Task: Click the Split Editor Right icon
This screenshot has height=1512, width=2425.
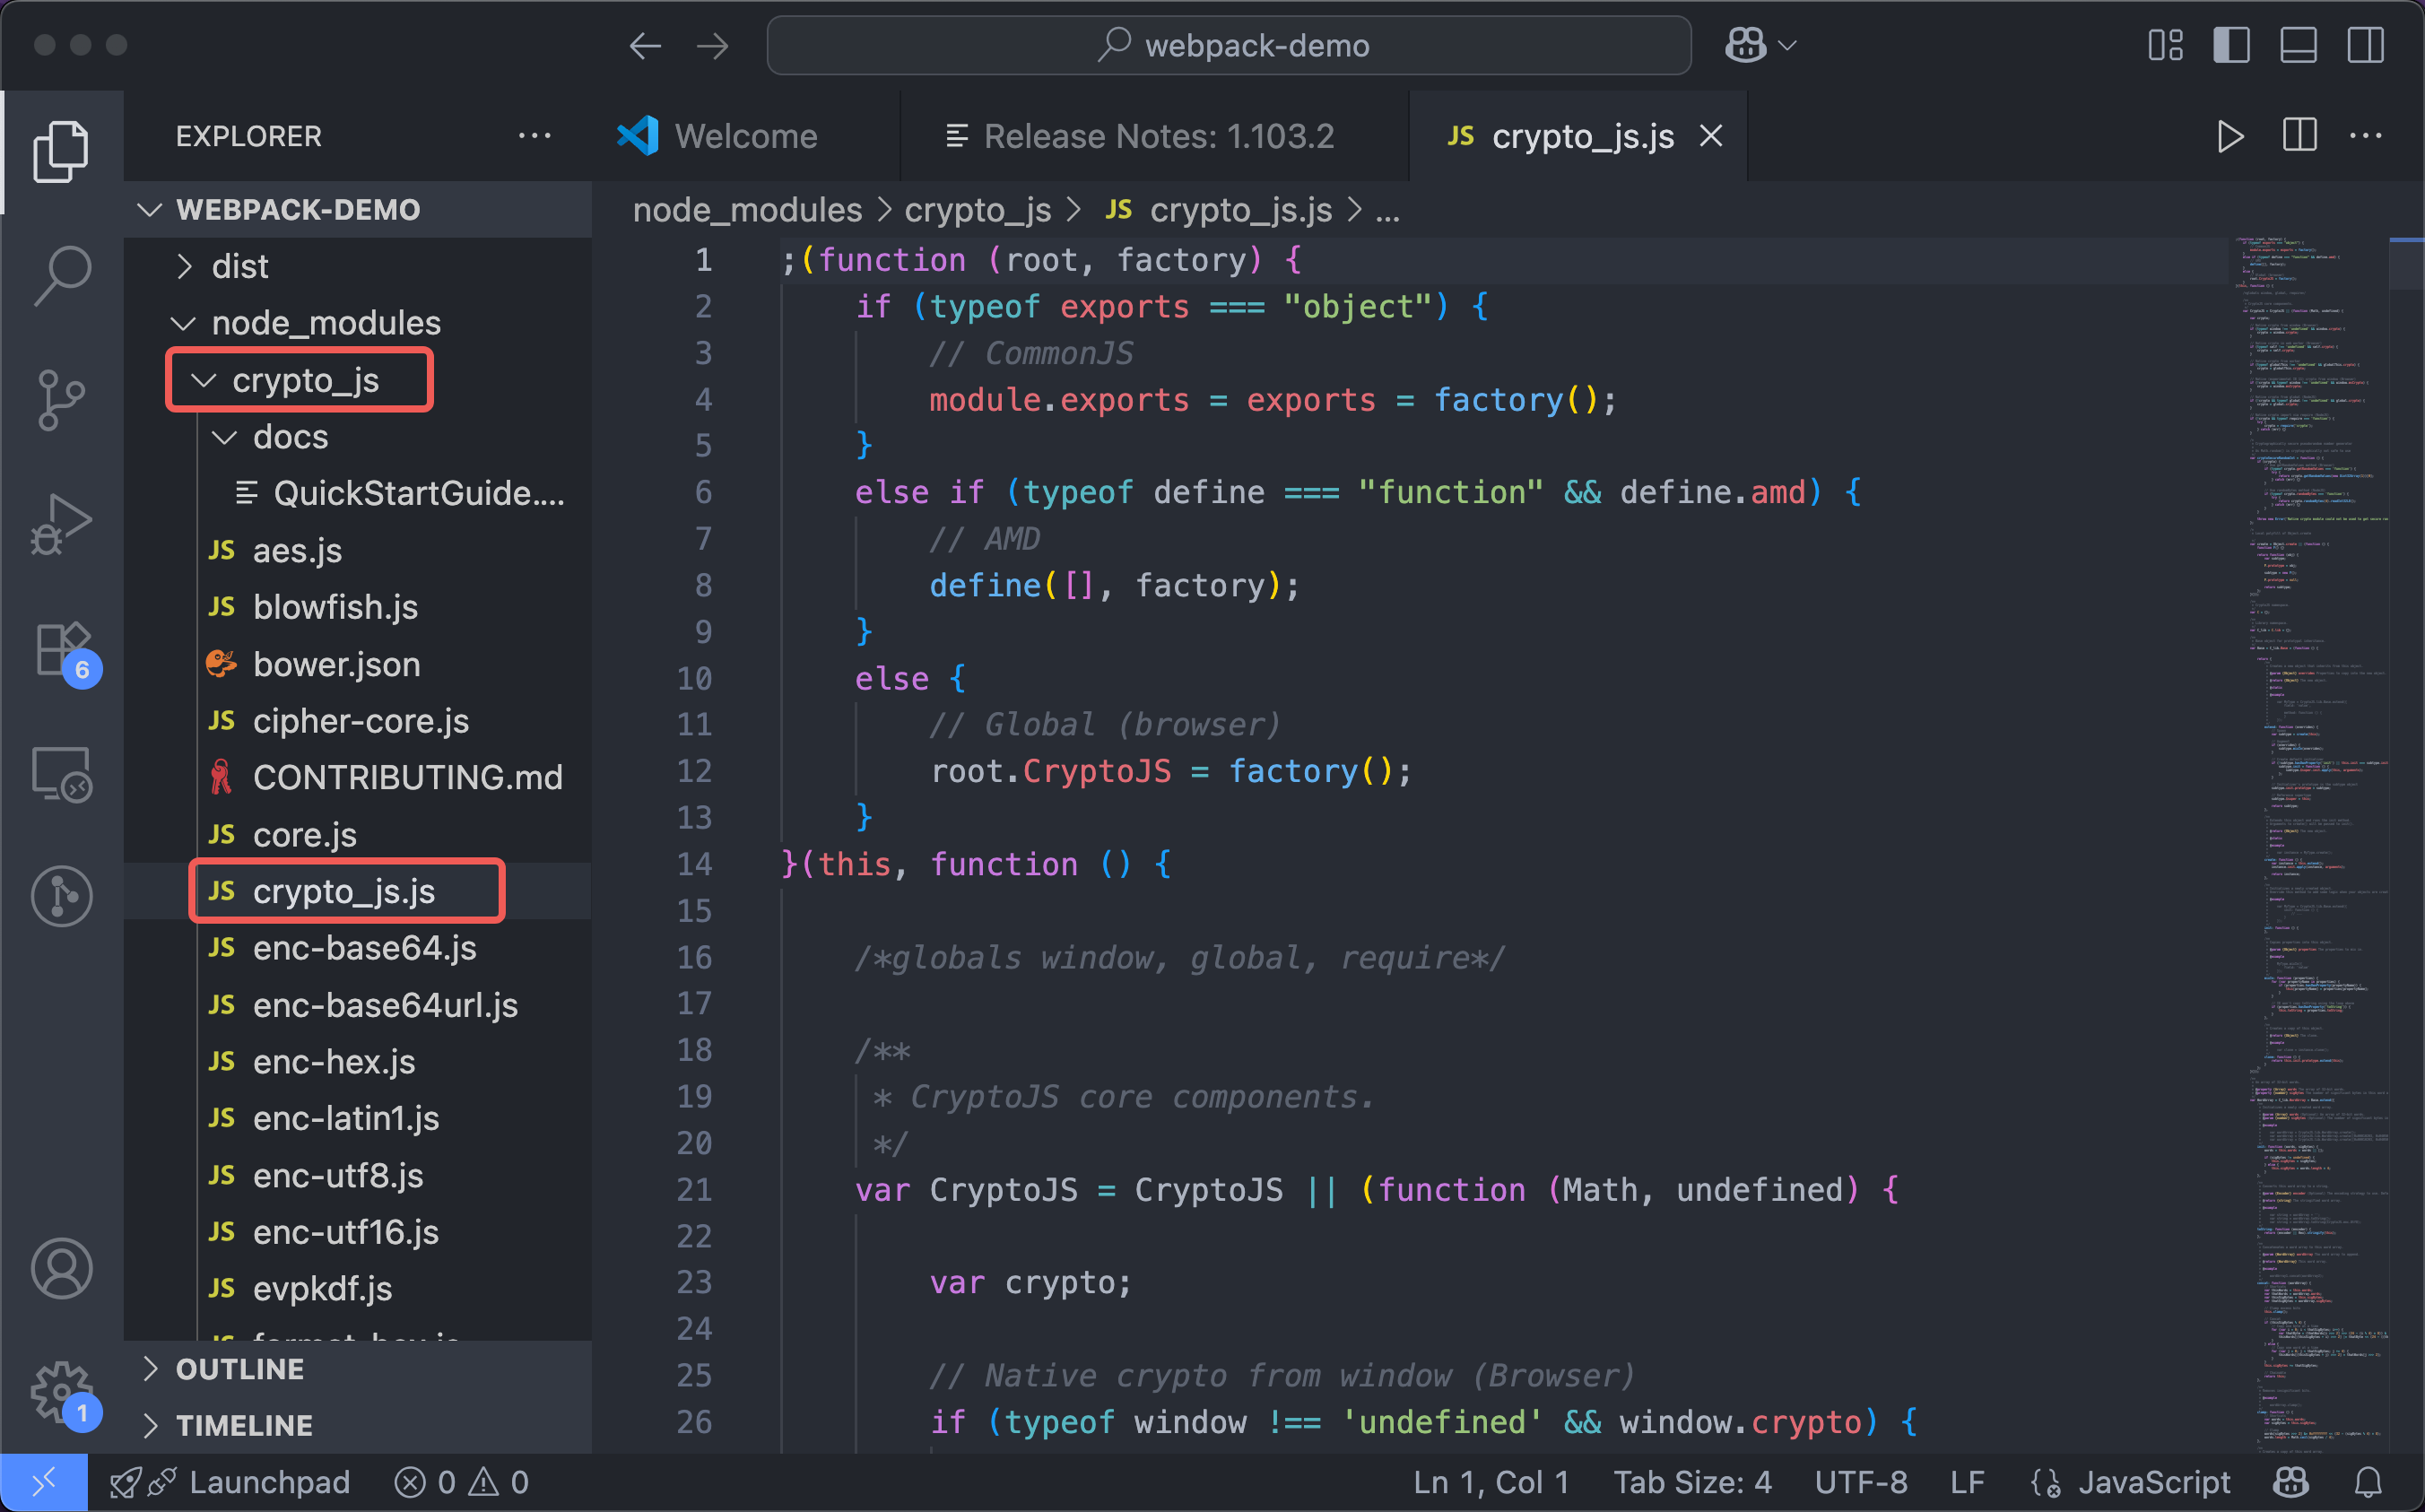Action: point(2299,136)
